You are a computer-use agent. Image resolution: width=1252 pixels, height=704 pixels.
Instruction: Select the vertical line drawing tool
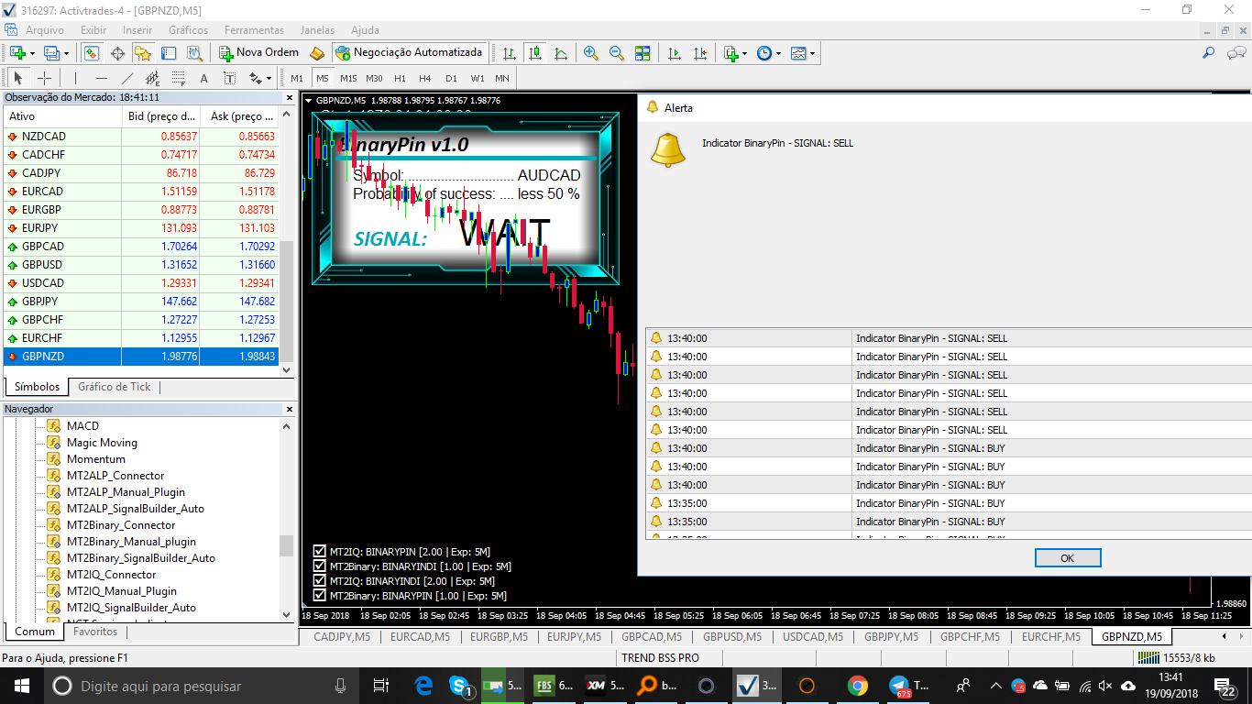[75, 78]
